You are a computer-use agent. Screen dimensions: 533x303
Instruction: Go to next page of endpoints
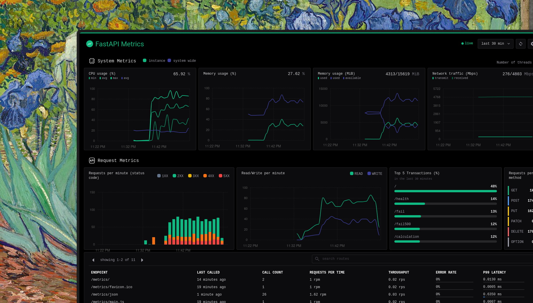pos(142,260)
